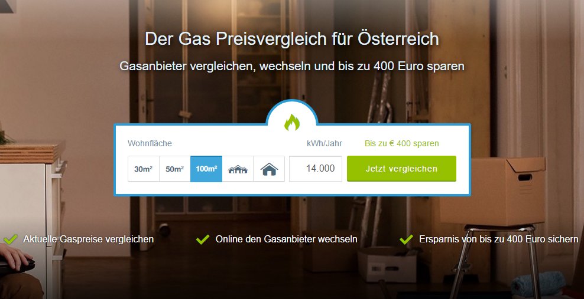Choose the 50m² living area option
This screenshot has width=584, height=299.
tap(175, 169)
